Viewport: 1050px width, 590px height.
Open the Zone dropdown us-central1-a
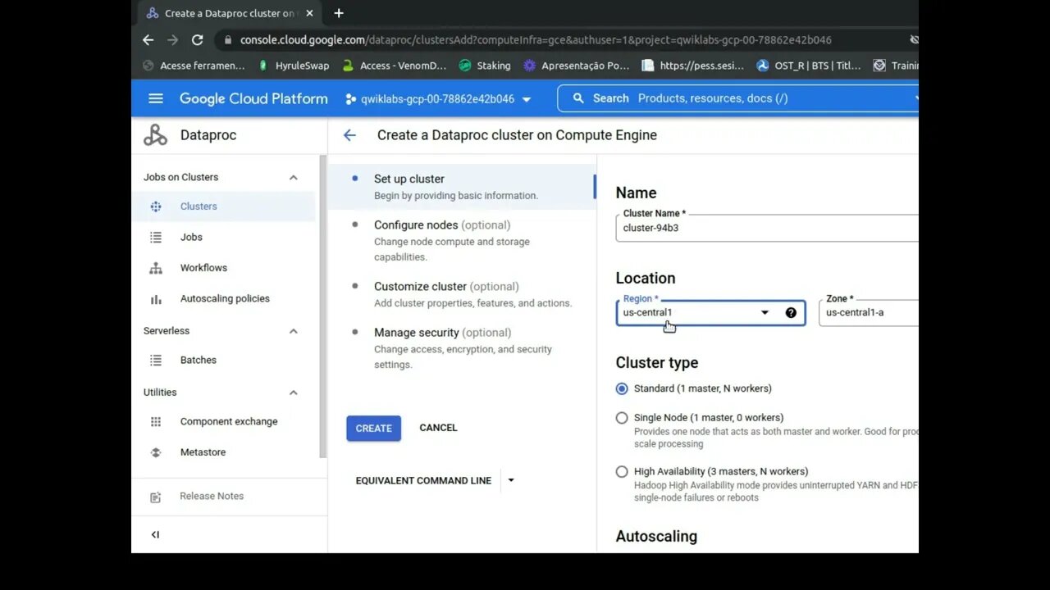tap(869, 312)
